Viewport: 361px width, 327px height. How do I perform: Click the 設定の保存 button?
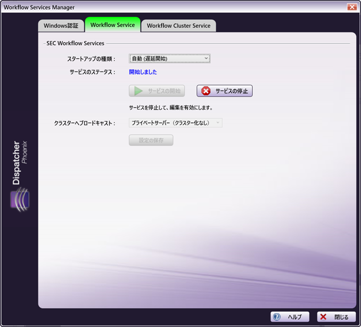coord(151,140)
